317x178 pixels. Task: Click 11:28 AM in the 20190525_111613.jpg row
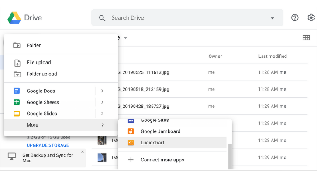coord(268,72)
